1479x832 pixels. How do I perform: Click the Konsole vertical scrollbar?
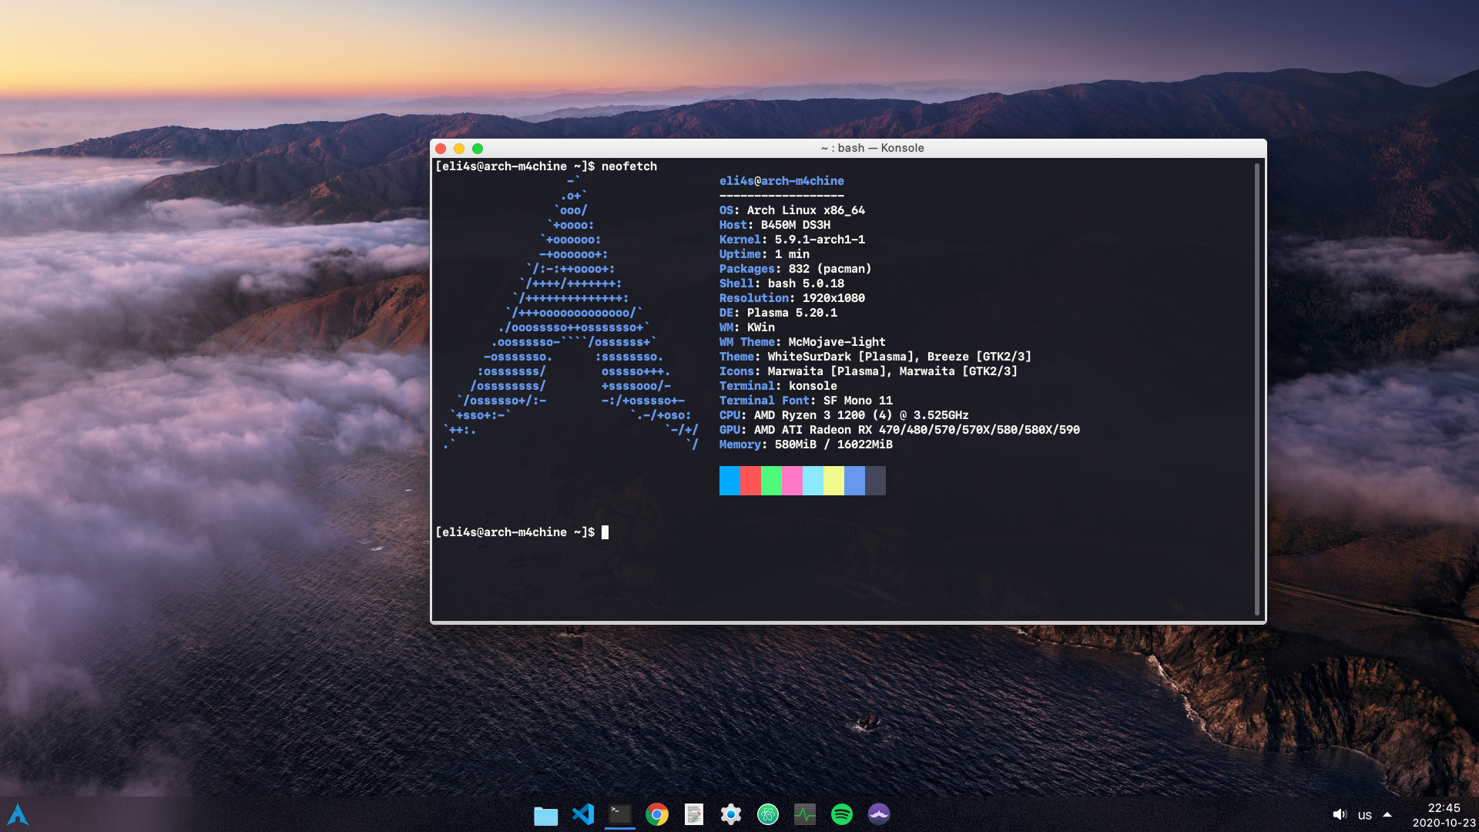pos(1257,389)
